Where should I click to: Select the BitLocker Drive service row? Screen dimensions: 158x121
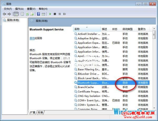pos(112,74)
